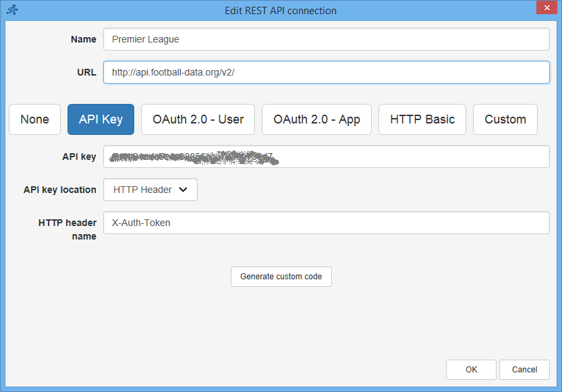Click the connection plugin icon in the title bar
The image size is (562, 392).
pyautogui.click(x=13, y=10)
